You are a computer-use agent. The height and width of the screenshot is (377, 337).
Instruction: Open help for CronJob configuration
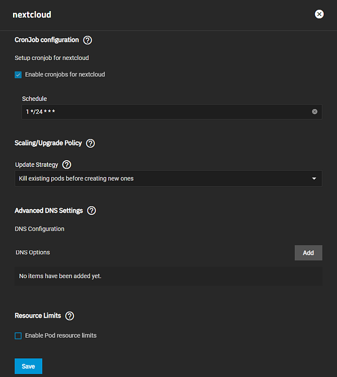pyautogui.click(x=88, y=40)
